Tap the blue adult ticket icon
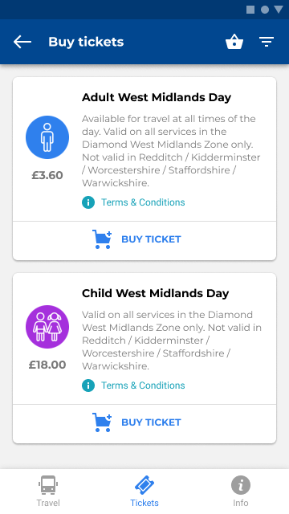Viewport: 289px width, 514px height. 47,137
